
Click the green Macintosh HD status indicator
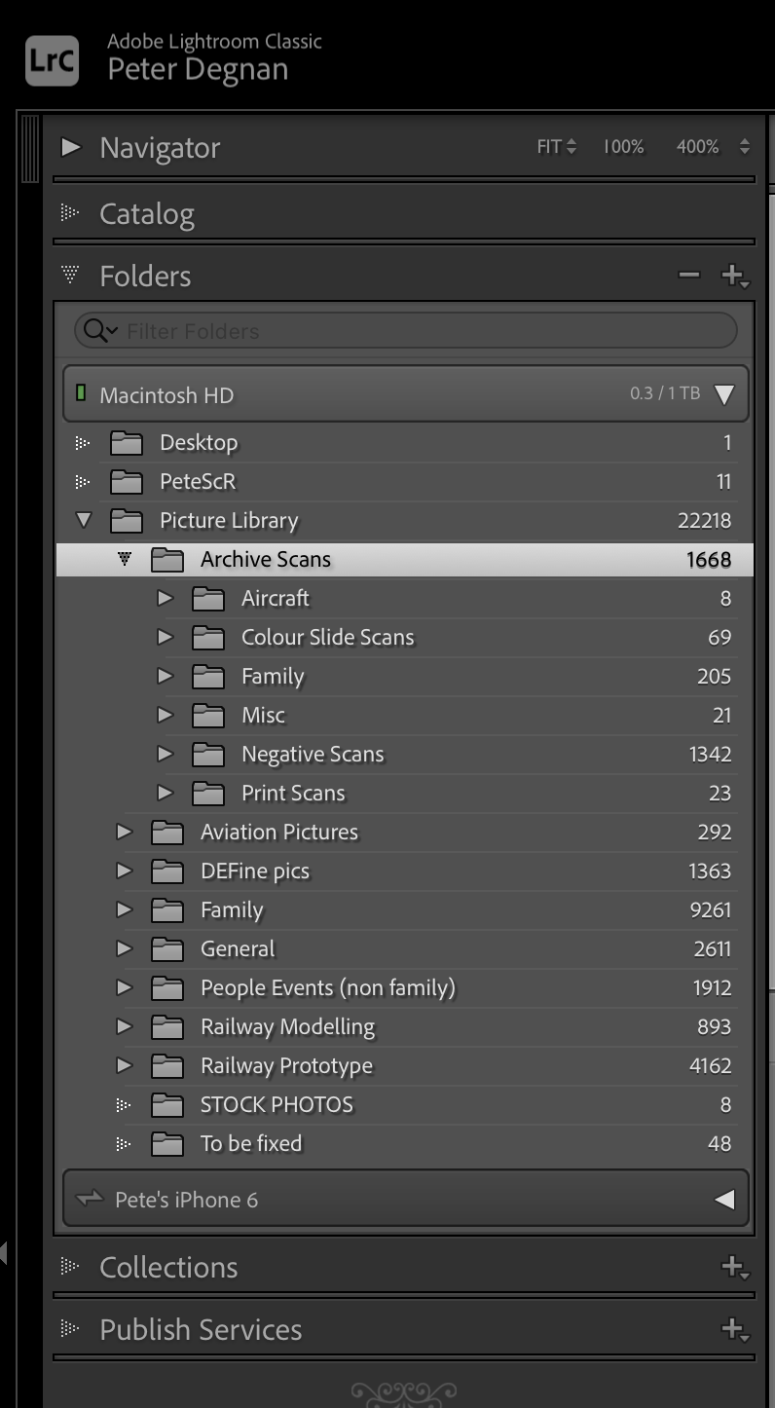pos(81,394)
